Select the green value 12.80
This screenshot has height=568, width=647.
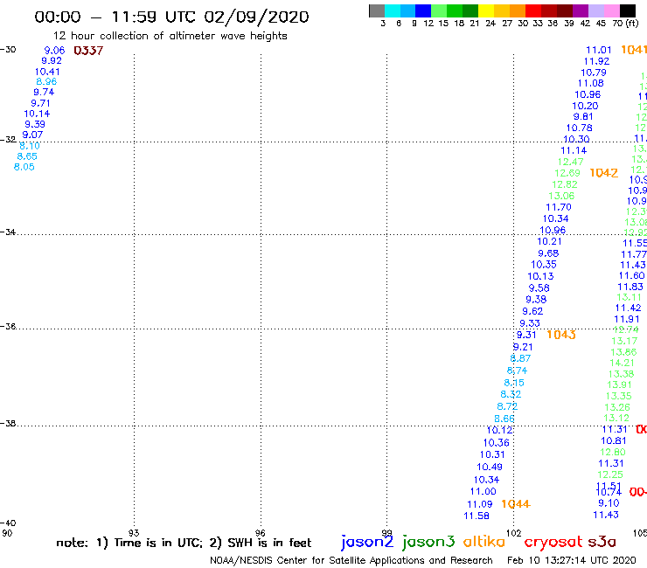[x=613, y=452]
